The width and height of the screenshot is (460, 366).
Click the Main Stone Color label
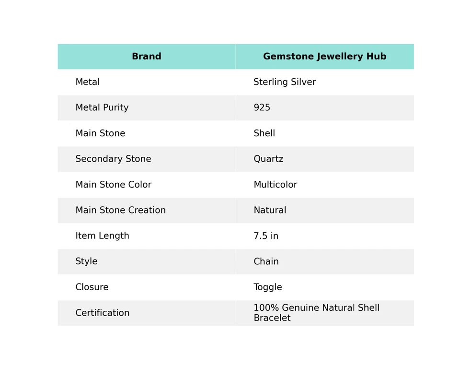(113, 185)
